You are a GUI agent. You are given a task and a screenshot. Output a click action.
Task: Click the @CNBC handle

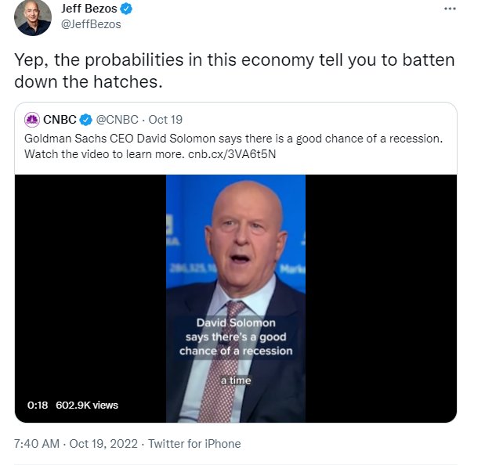[x=117, y=120]
